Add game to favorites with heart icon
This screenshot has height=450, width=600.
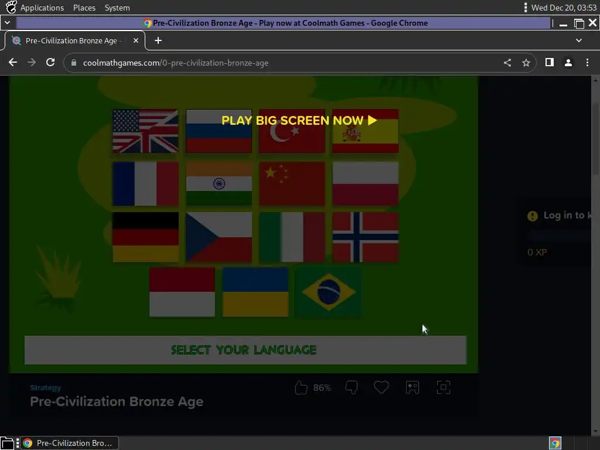[x=381, y=387]
